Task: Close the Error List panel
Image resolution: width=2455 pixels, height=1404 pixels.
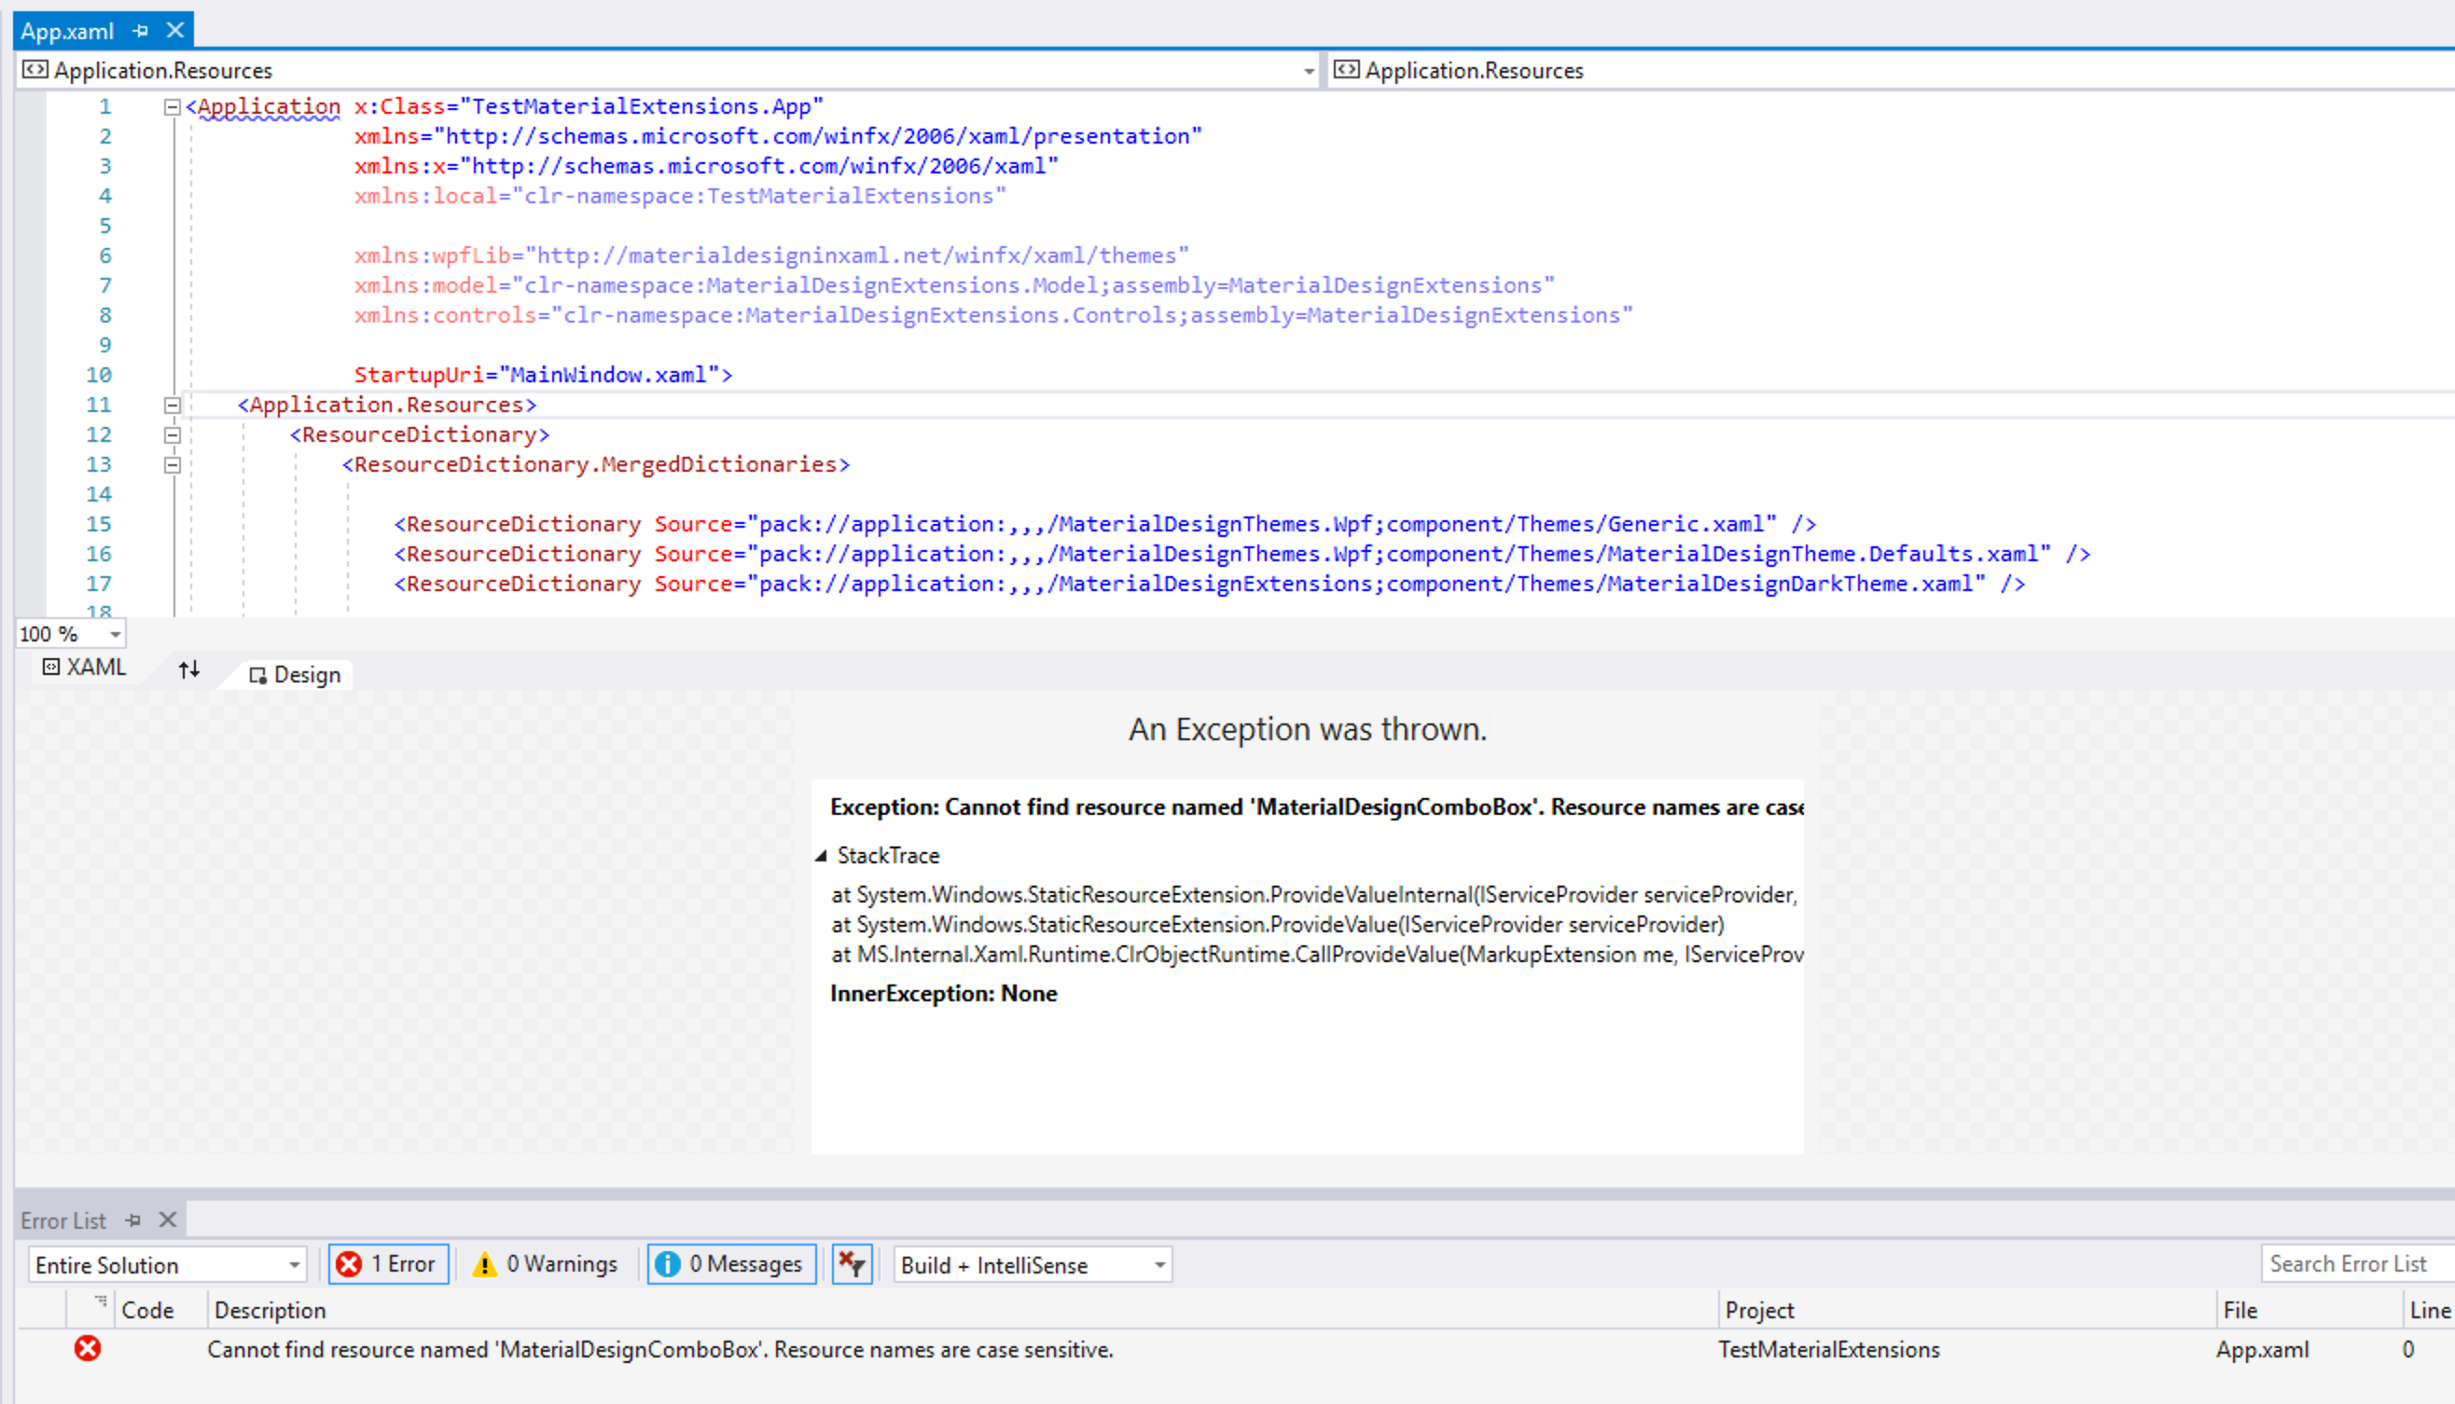Action: [168, 1219]
